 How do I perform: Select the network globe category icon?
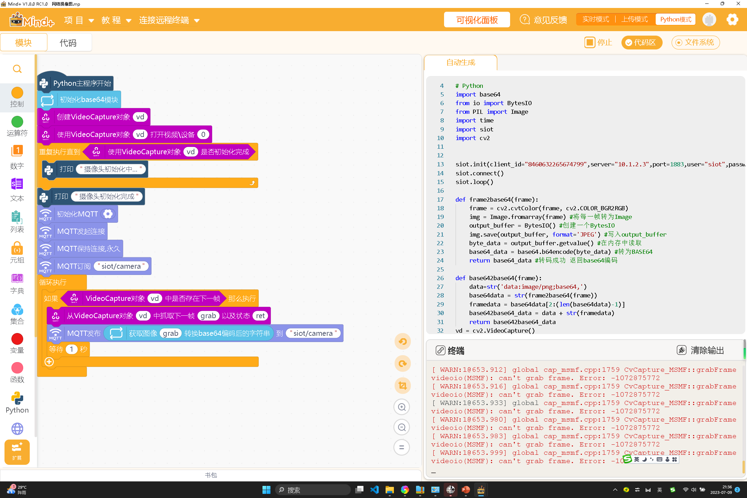17,429
